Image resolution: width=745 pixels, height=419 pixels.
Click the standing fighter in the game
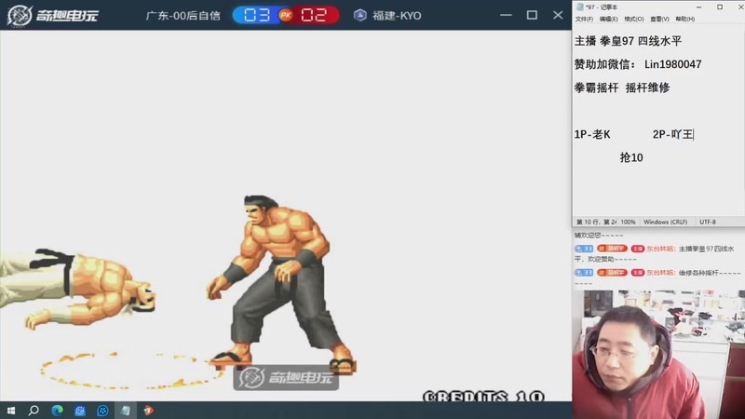pos(280,284)
